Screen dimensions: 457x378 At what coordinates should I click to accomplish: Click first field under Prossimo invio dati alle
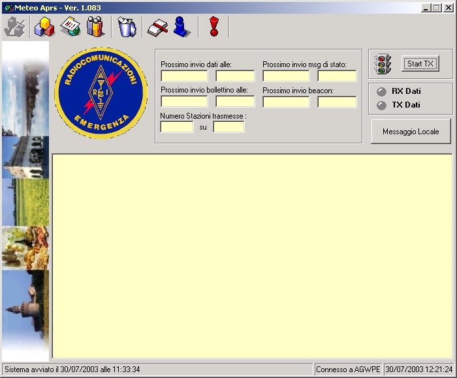point(184,76)
